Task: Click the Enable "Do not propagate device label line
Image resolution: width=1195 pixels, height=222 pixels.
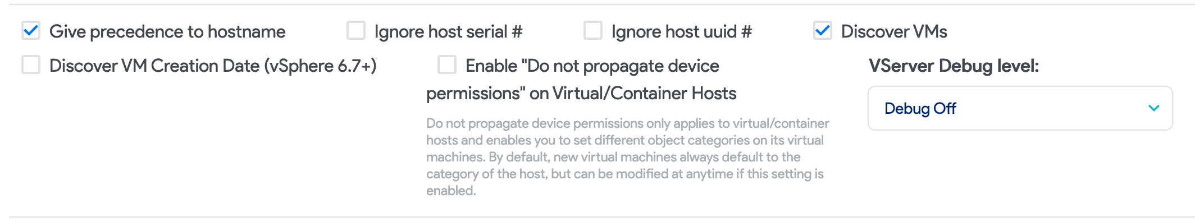Action: (592, 66)
